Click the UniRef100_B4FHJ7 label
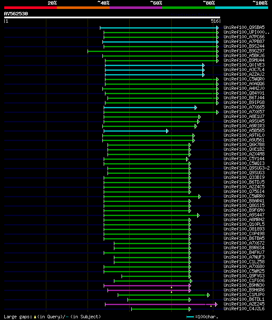The width and height of the screenshot is (272, 320). 244,253
